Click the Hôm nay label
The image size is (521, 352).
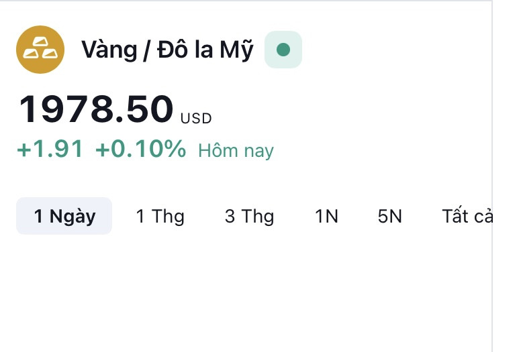[236, 151]
